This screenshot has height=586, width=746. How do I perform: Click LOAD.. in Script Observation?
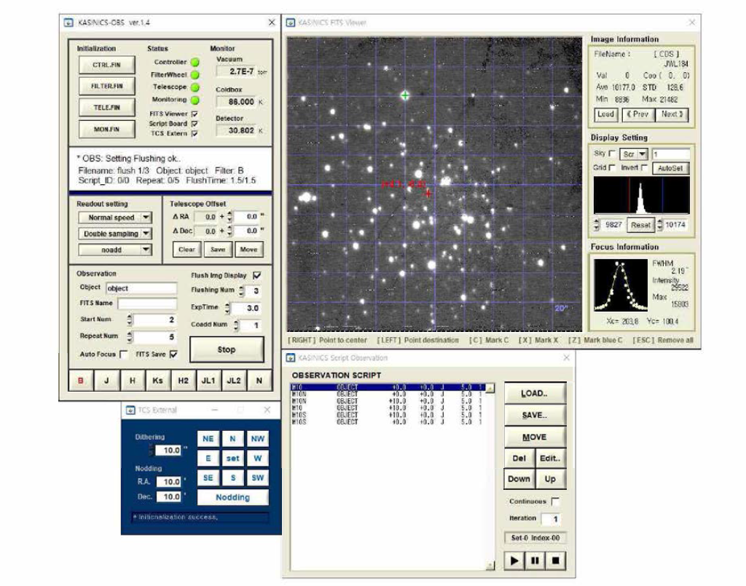click(x=535, y=394)
